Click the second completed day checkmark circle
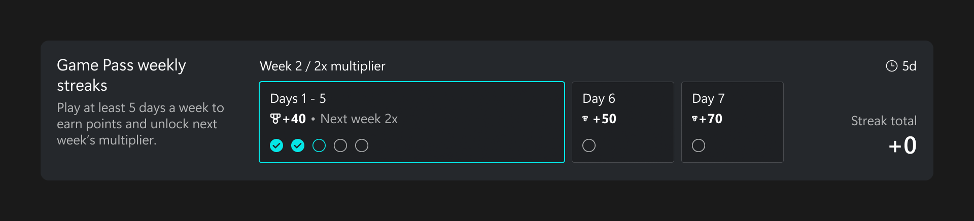This screenshot has width=974, height=221. [298, 145]
